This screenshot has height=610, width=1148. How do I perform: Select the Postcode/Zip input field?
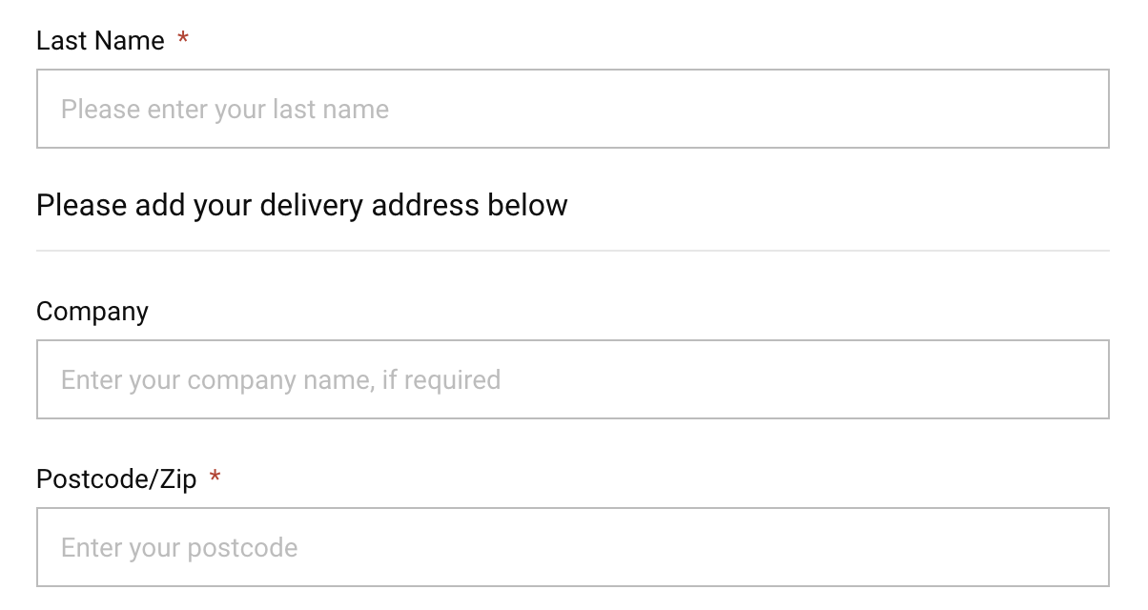point(573,547)
